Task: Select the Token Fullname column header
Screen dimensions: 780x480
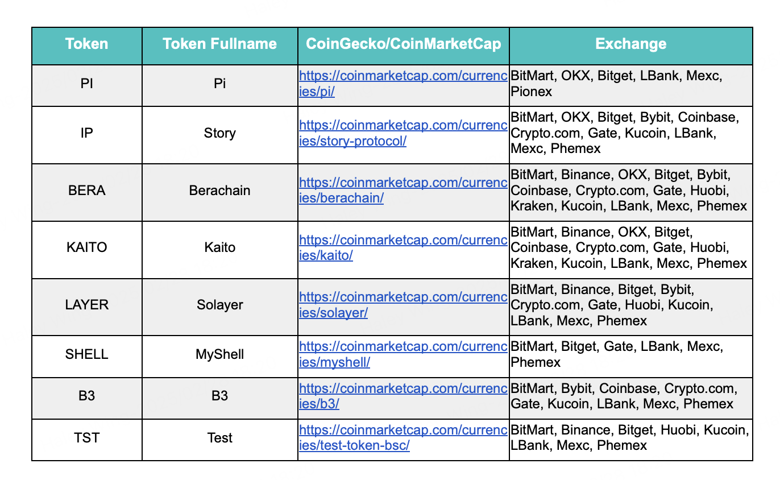Action: coord(220,44)
